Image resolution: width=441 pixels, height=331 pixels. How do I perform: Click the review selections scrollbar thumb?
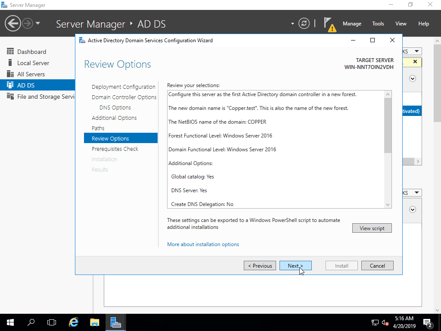(x=388, y=125)
